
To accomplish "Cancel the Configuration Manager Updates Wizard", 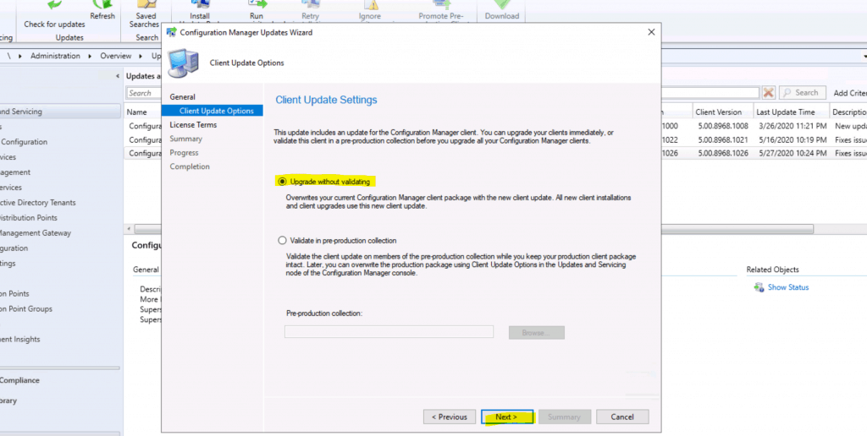I will pyautogui.click(x=622, y=417).
